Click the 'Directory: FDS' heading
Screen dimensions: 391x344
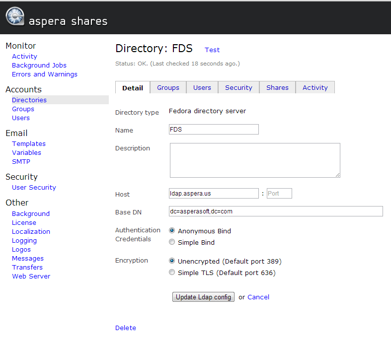coord(154,48)
